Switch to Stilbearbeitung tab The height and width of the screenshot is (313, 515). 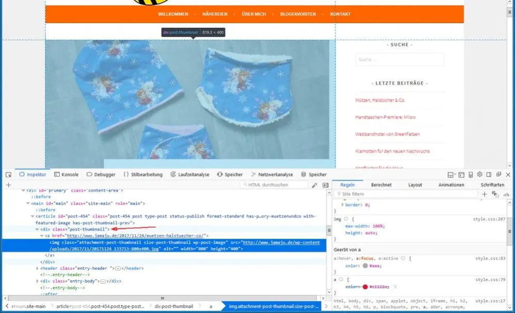point(143,174)
